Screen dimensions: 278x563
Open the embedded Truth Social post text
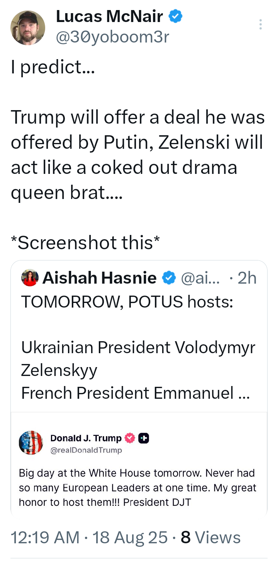[x=137, y=488]
